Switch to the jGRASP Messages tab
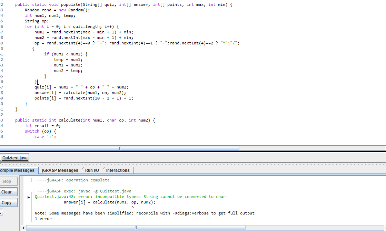 60,170
